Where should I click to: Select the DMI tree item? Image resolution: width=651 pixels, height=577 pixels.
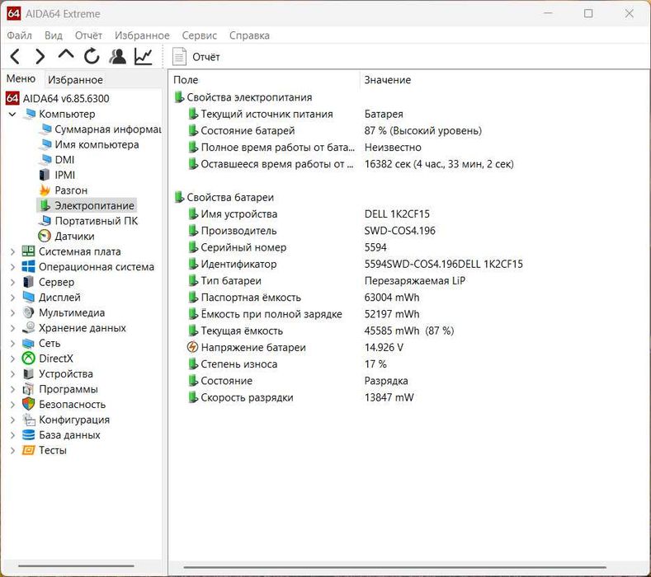[x=56, y=160]
